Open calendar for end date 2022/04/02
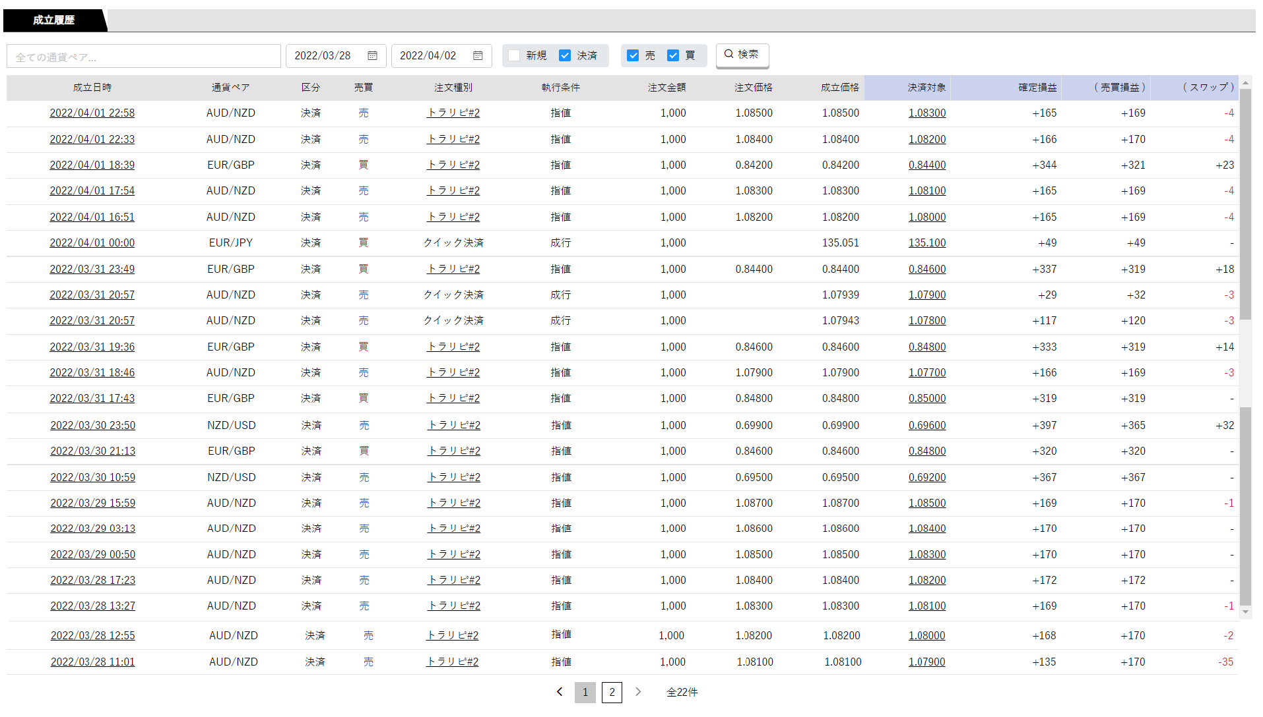The height and width of the screenshot is (717, 1263). click(478, 56)
